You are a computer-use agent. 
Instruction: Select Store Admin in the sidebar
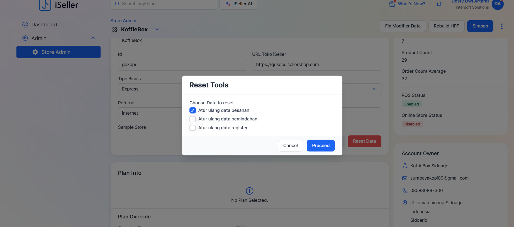[59, 52]
